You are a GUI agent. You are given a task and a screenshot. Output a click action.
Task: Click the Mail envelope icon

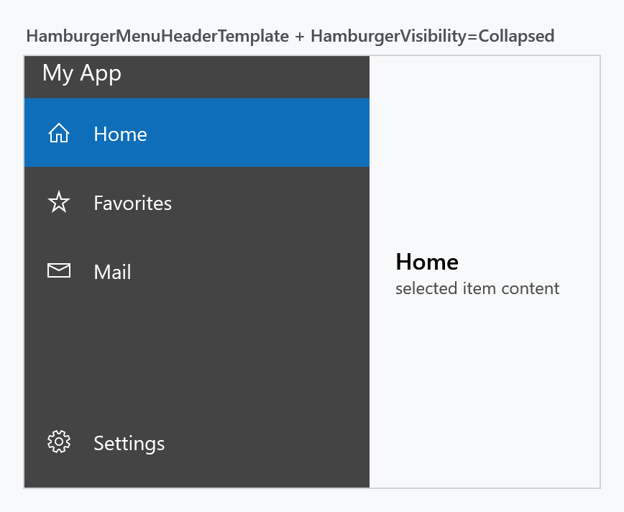click(59, 270)
